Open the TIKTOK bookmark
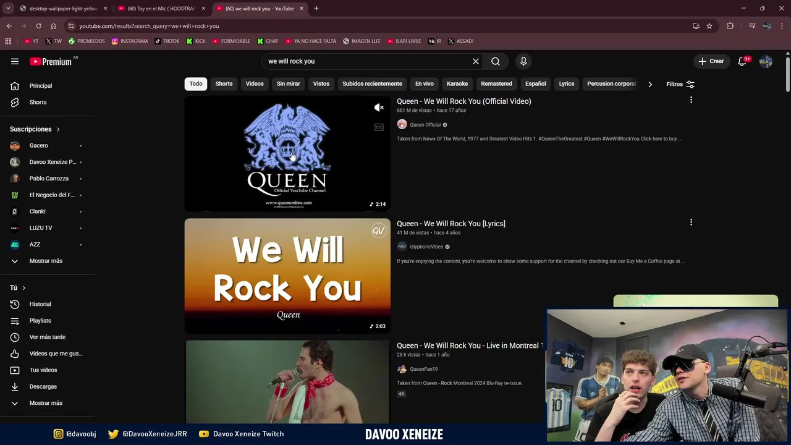Viewport: 791px width, 445px height. pos(167,41)
